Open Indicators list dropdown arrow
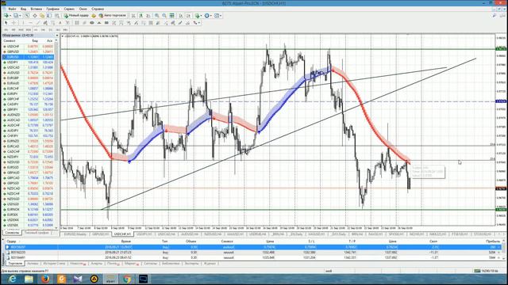The image size is (508, 285). pyautogui.click(x=201, y=16)
